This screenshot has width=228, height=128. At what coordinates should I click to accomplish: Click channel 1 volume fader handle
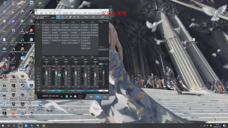[x=46, y=73]
